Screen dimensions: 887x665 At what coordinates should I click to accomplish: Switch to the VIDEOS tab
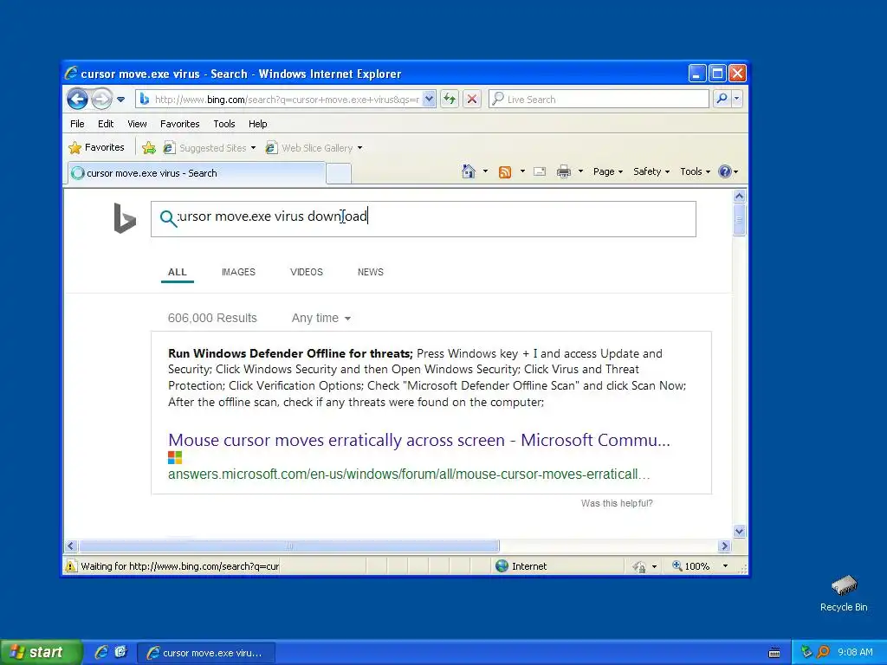point(306,272)
